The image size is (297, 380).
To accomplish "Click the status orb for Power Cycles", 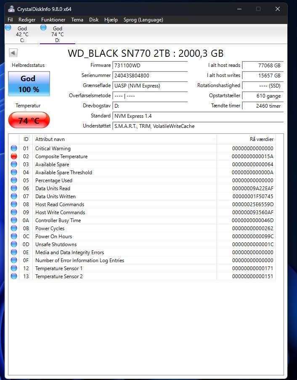I will (x=14, y=228).
